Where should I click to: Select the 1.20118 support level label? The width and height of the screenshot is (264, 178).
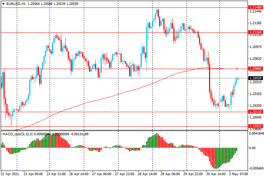(255, 112)
